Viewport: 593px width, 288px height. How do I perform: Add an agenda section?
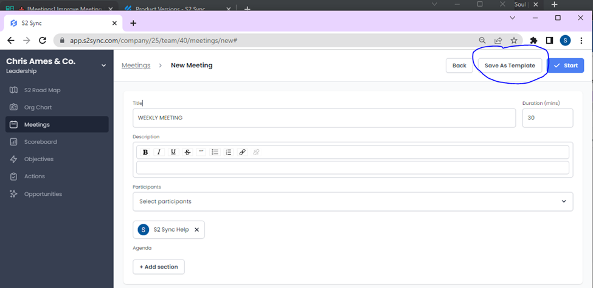pyautogui.click(x=159, y=267)
